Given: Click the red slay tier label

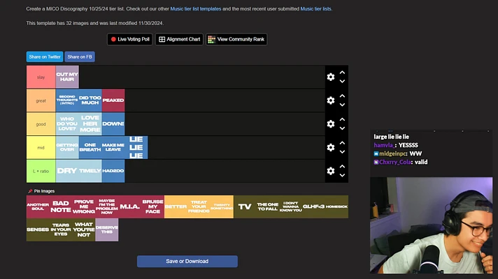Looking at the screenshot, I should pos(41,77).
